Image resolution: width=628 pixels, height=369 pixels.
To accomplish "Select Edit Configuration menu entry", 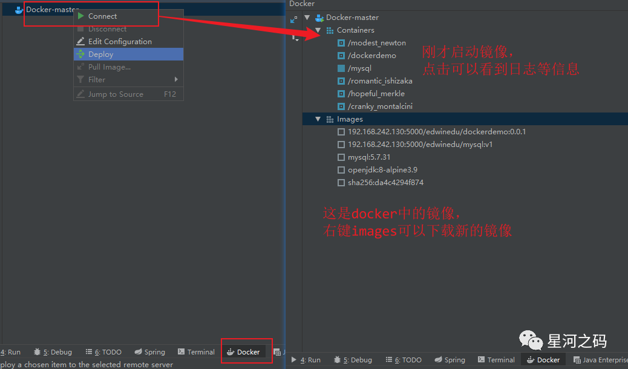I will [x=128, y=42].
